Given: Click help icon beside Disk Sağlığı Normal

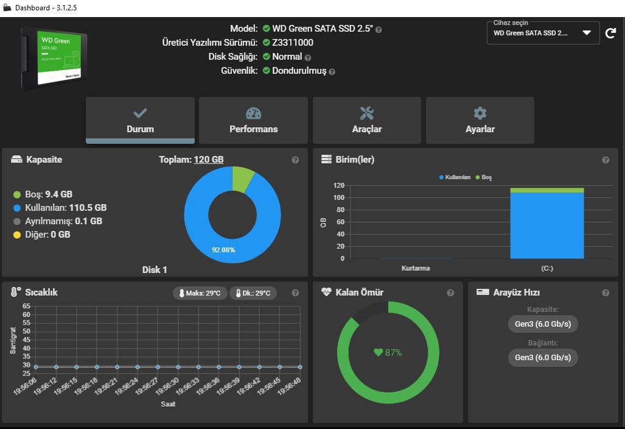Looking at the screenshot, I should click(x=308, y=58).
